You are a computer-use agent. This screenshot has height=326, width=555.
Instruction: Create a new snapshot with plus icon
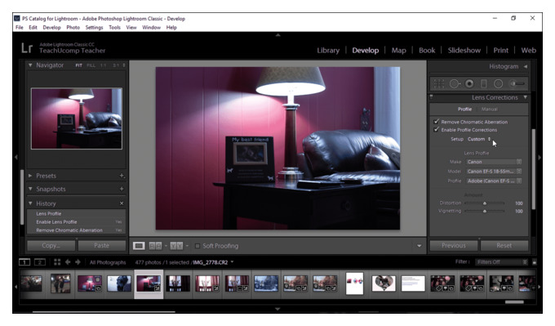click(122, 189)
